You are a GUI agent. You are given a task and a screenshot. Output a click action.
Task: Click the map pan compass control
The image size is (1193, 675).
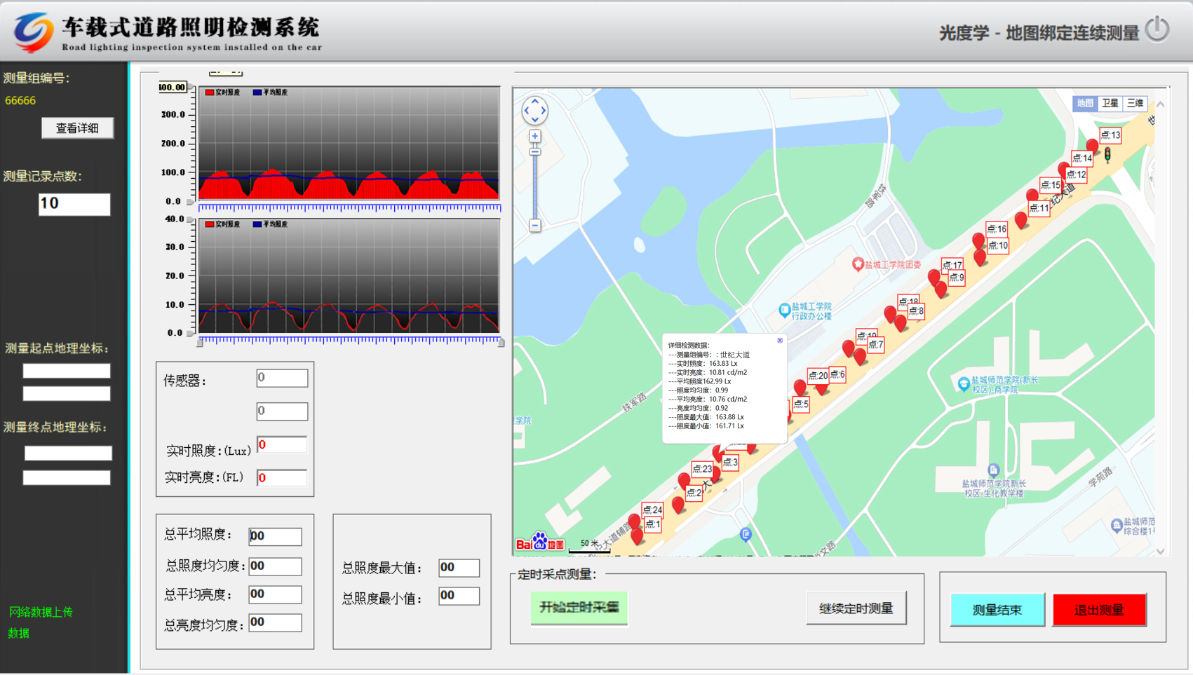coord(534,111)
